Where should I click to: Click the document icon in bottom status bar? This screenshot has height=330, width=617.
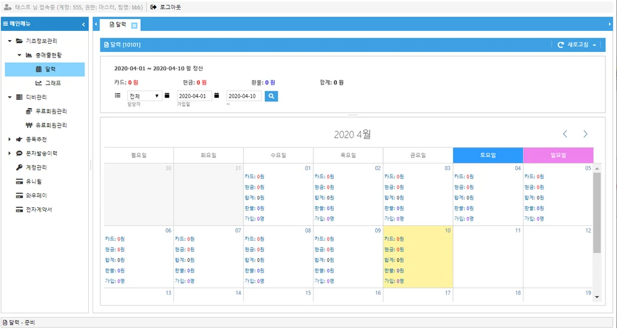click(x=5, y=323)
